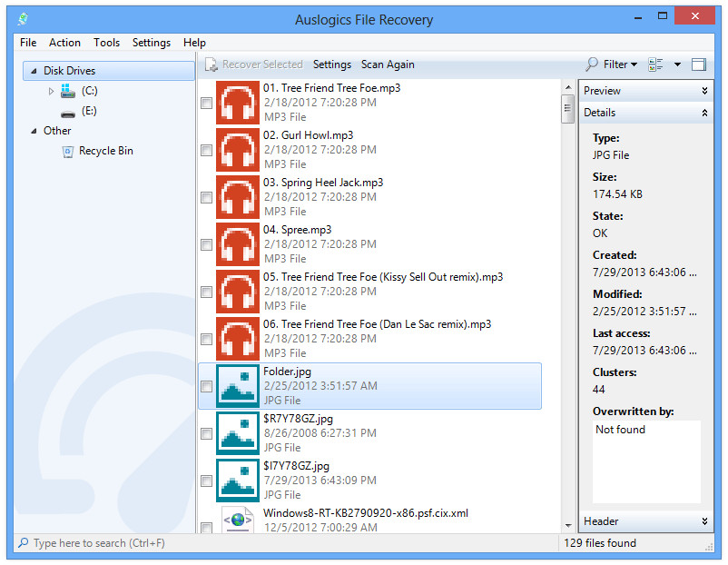
Task: Click the 174.54 KB size value
Action: pos(617,194)
